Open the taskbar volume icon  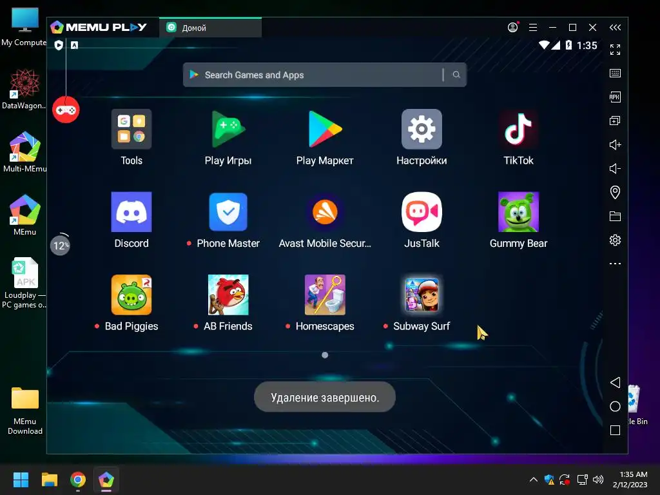coord(598,480)
